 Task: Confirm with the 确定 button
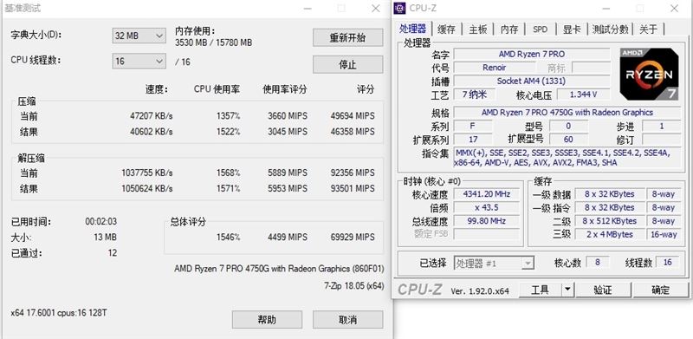click(x=661, y=290)
